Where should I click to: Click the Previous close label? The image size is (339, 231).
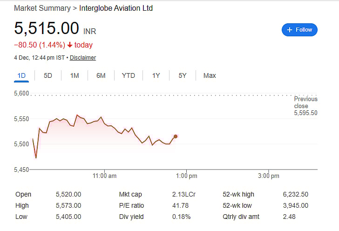coord(305,102)
